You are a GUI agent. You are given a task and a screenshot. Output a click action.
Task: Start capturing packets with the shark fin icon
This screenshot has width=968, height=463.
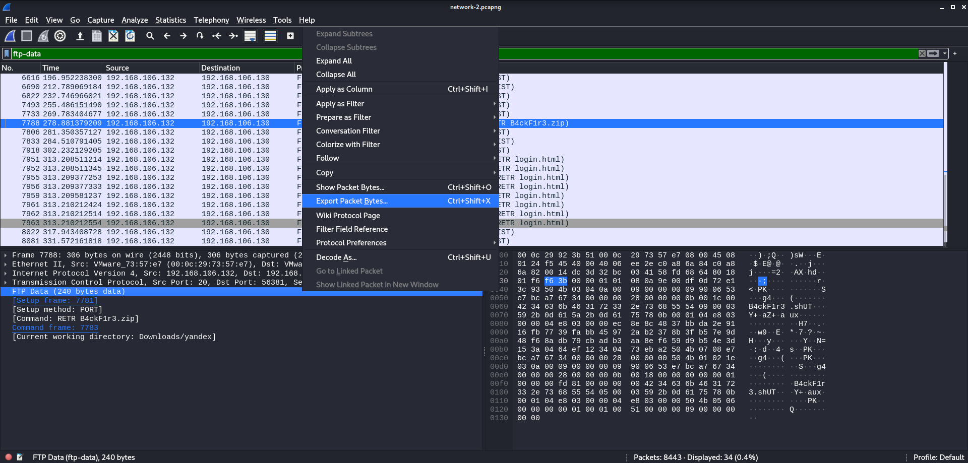(x=10, y=36)
